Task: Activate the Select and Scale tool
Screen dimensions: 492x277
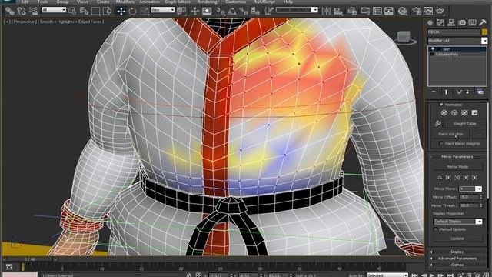Action: coord(145,12)
